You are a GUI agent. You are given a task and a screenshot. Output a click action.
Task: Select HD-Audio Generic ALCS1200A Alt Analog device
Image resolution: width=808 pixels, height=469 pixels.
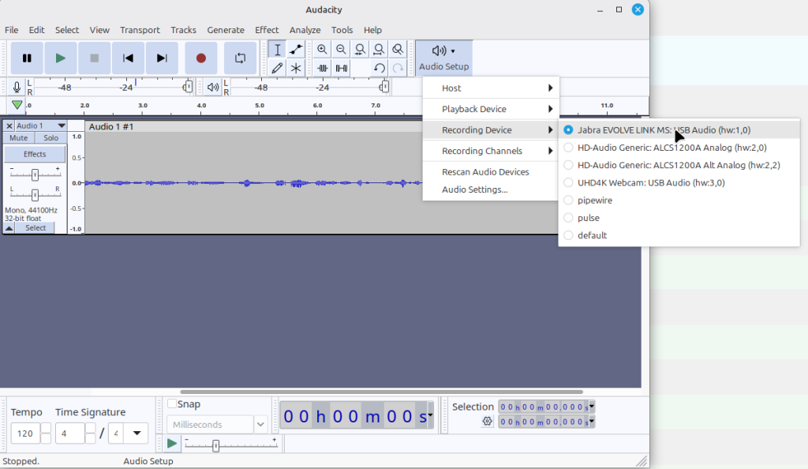point(679,165)
